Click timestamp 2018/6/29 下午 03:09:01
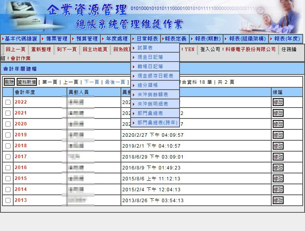Viewport: 305px width, 231px height. coord(153,157)
